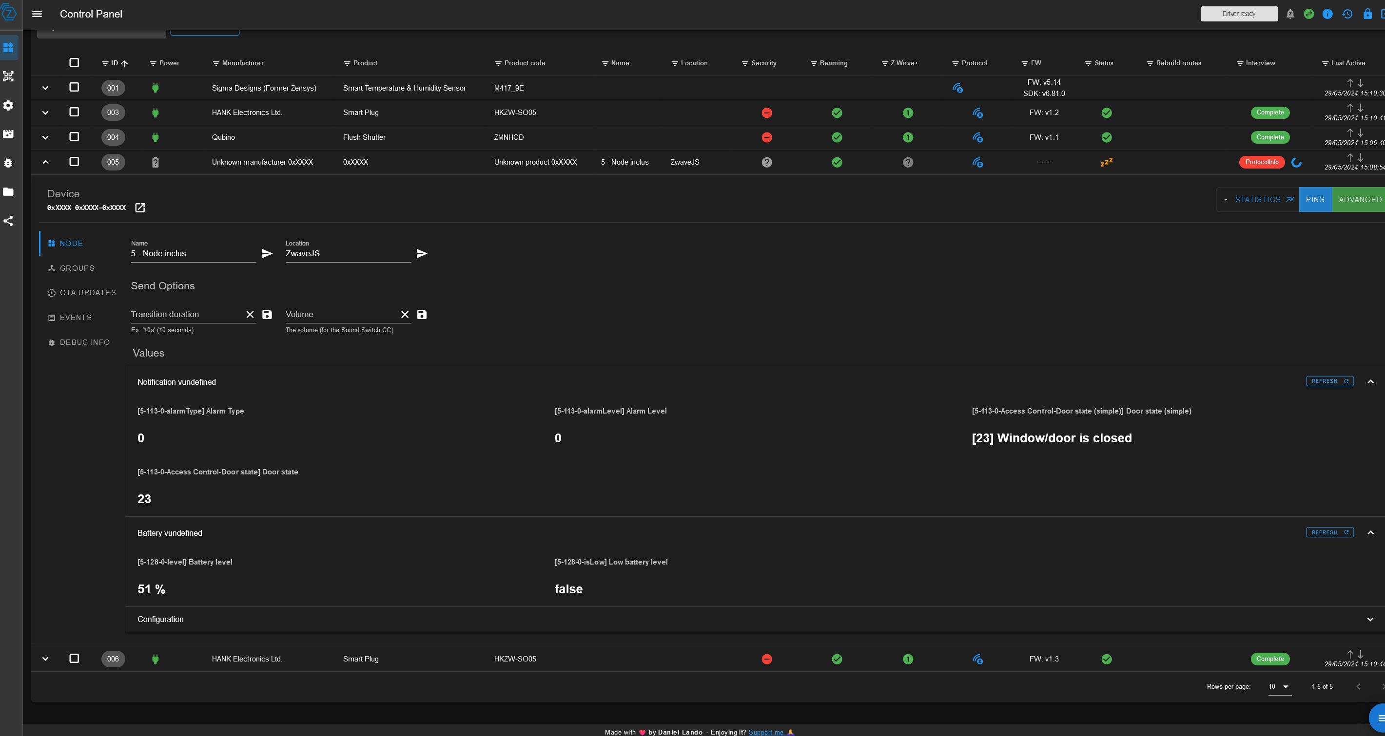
Task: Click the notifications bell icon
Action: click(1290, 14)
